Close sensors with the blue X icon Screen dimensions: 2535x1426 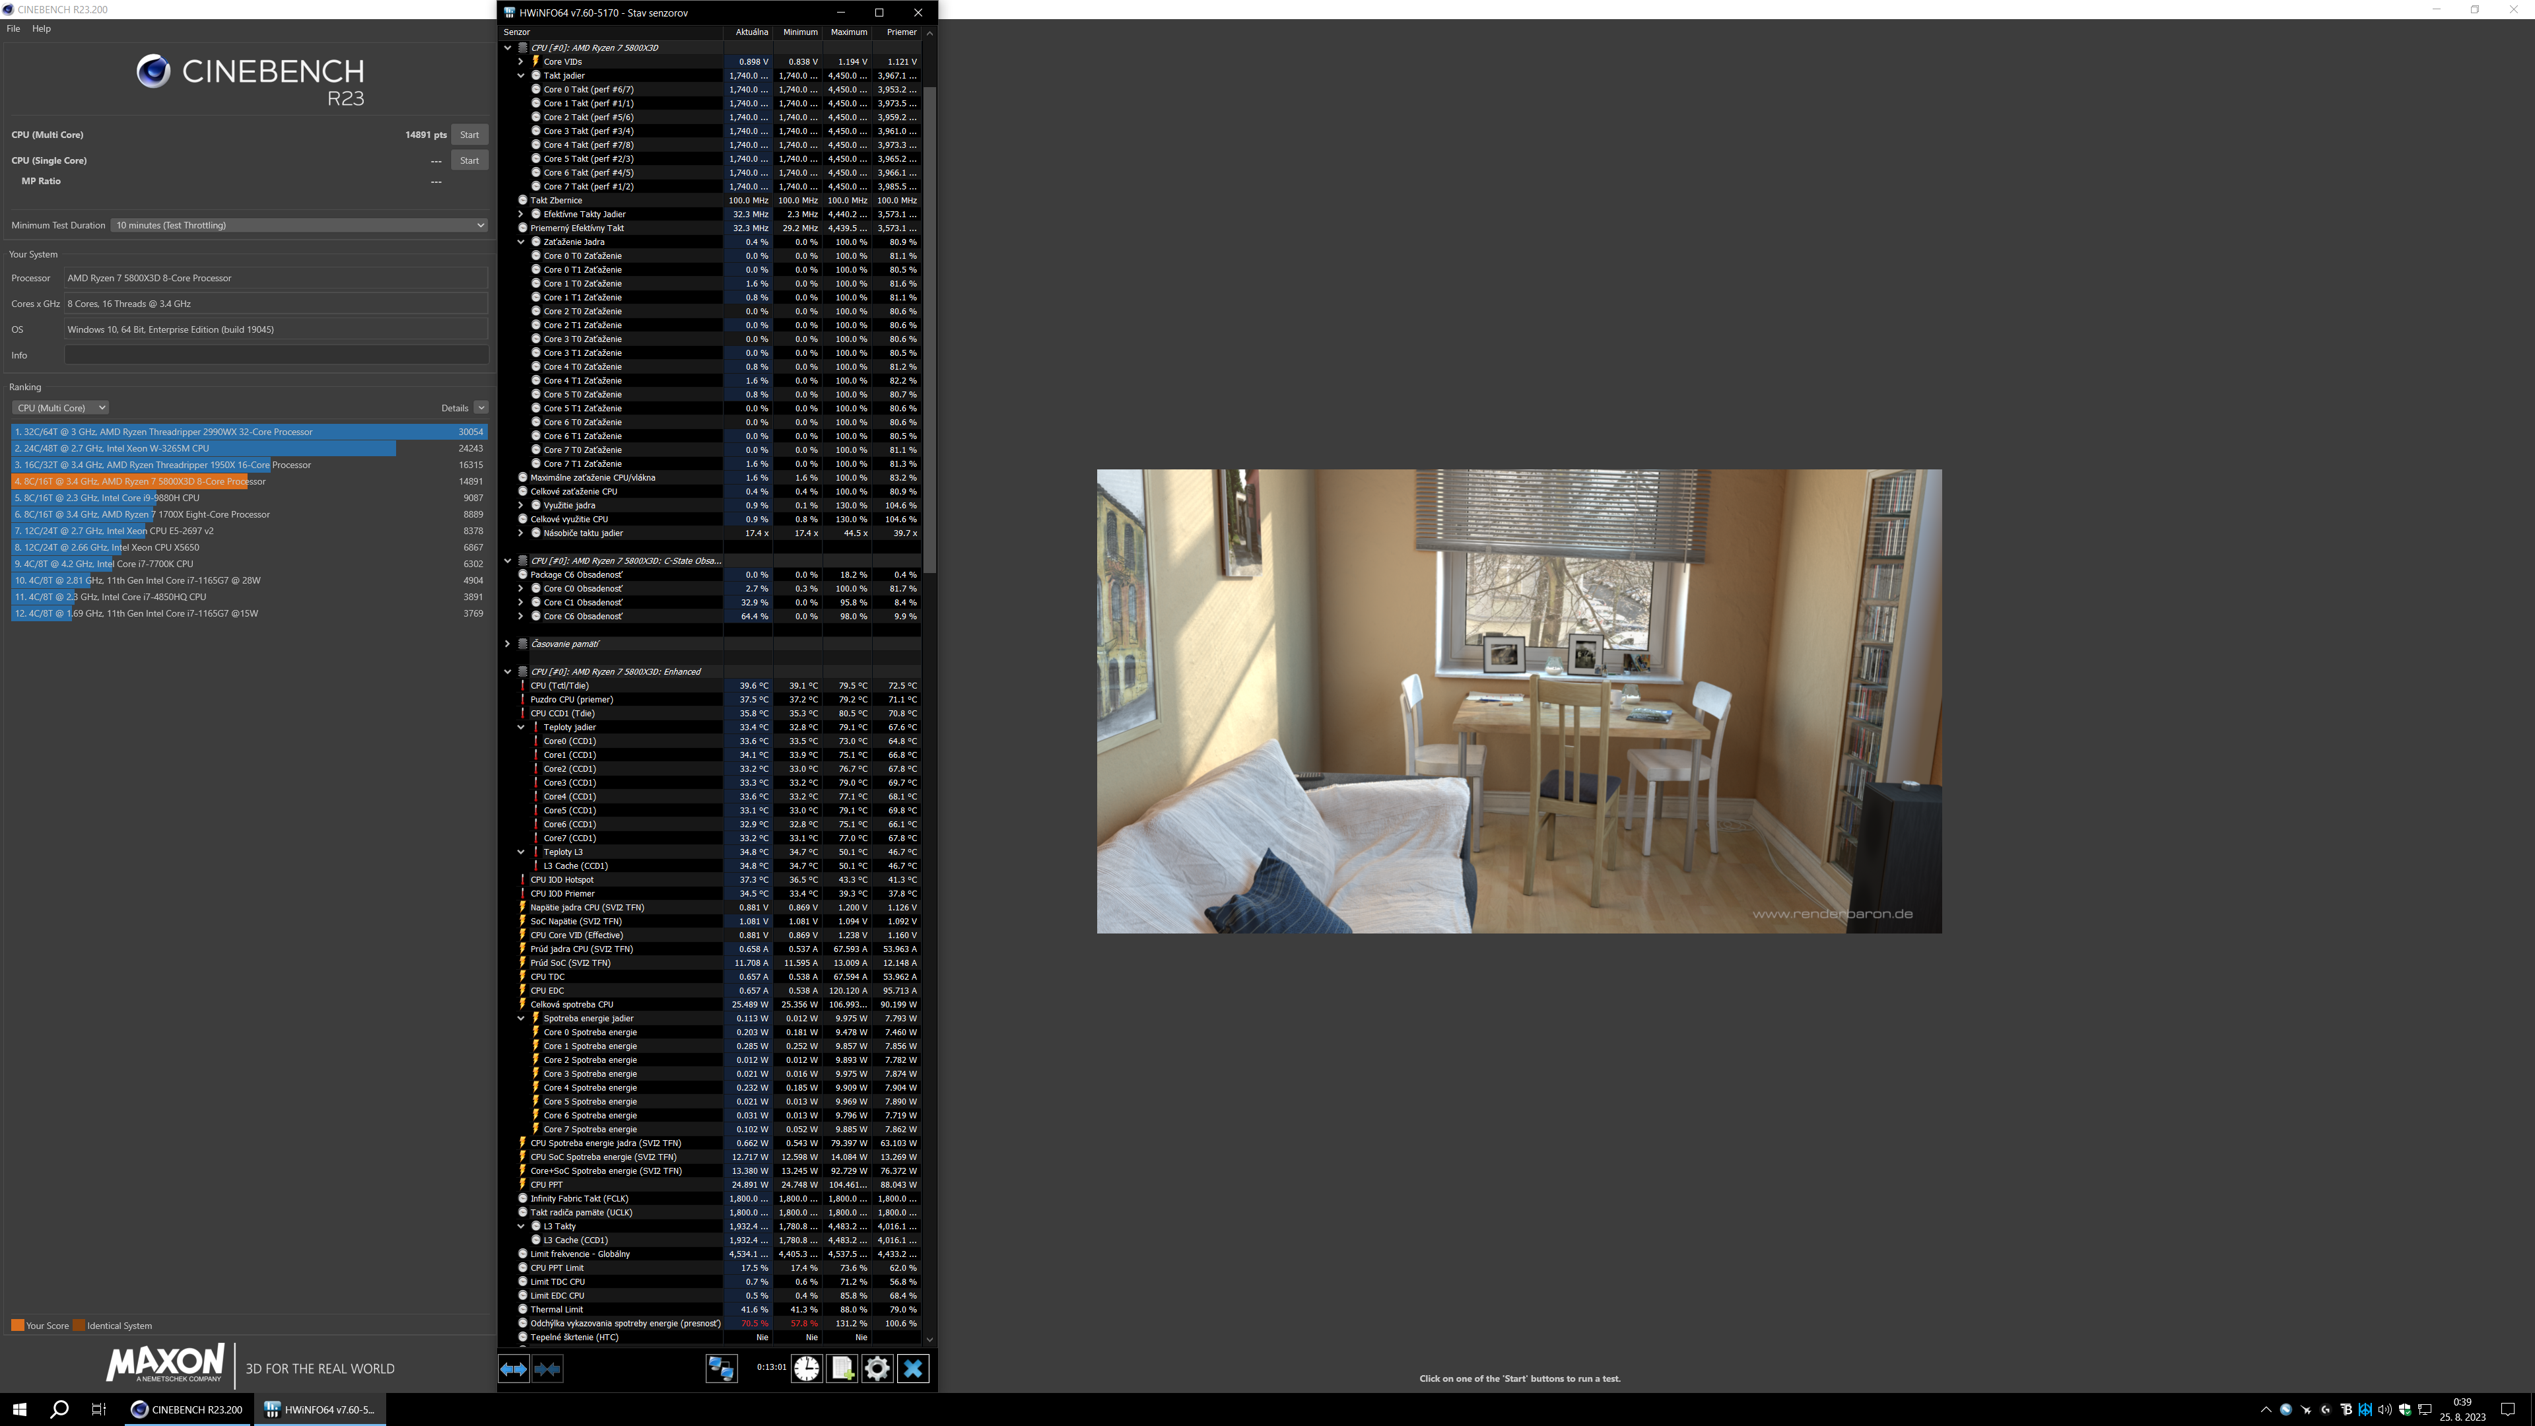coord(913,1369)
